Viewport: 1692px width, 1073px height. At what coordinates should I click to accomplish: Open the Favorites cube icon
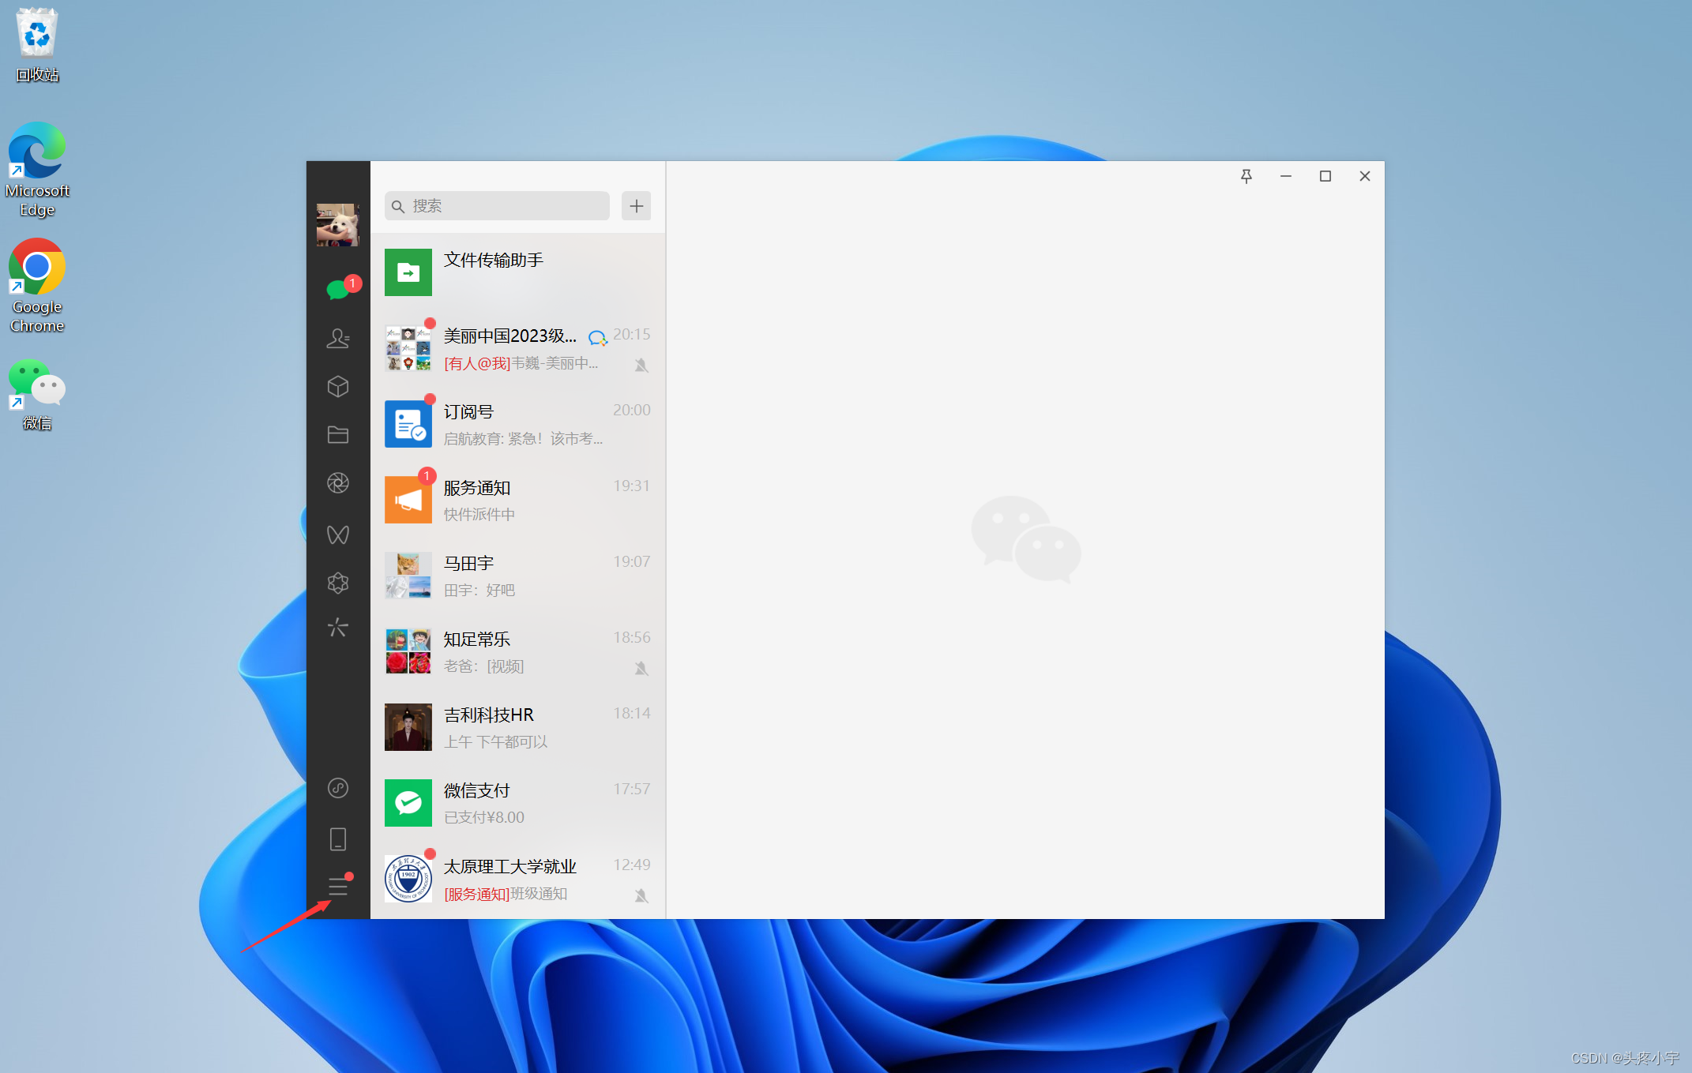click(338, 386)
